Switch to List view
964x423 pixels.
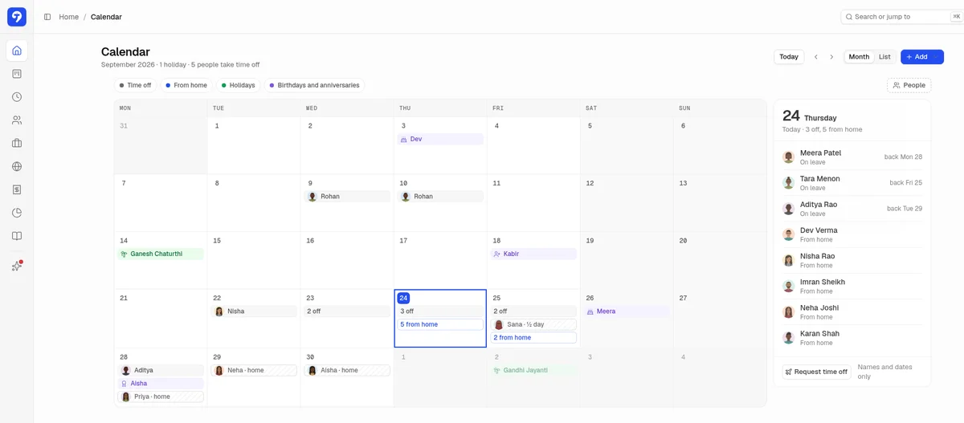[884, 57]
